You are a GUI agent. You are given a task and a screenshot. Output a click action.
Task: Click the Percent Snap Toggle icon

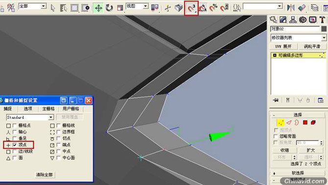click(213, 8)
